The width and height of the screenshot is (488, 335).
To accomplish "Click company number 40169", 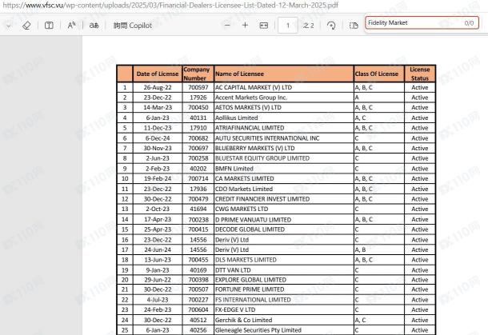I will pos(198,270).
